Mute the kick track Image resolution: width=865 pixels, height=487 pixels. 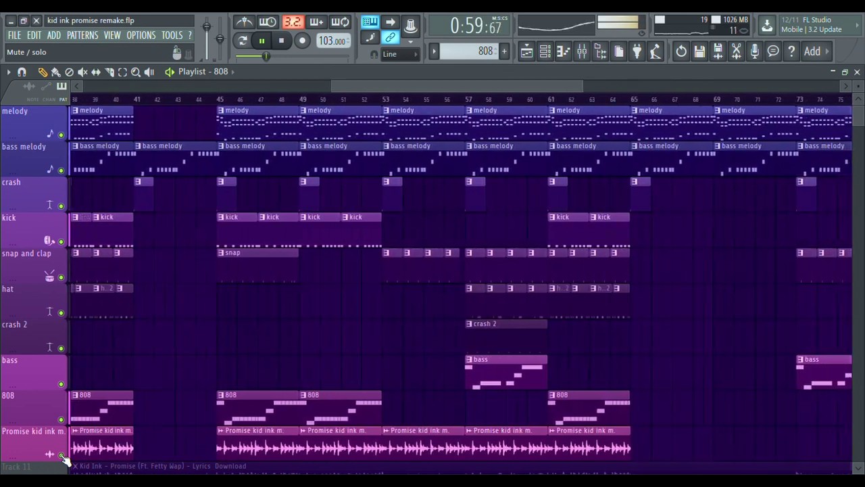61,241
